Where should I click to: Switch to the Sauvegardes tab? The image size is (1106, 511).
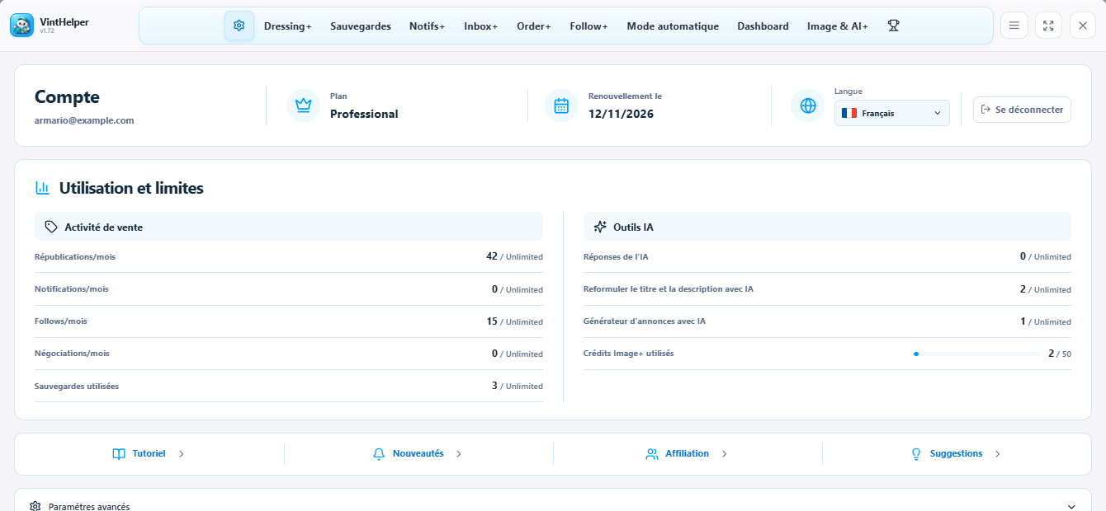[x=361, y=26]
